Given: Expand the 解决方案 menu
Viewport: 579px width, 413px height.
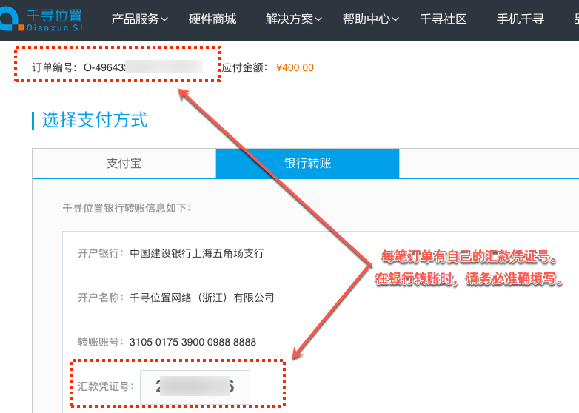Looking at the screenshot, I should (293, 19).
